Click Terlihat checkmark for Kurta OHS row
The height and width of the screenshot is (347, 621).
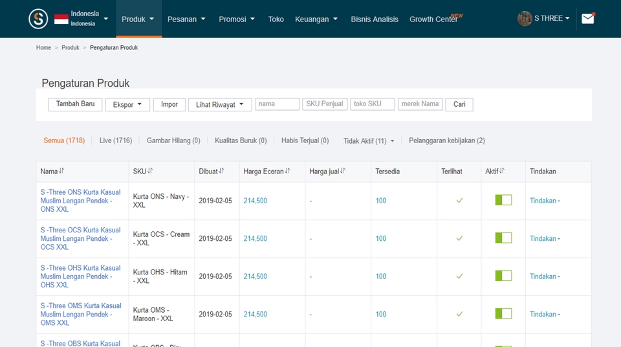(x=459, y=276)
